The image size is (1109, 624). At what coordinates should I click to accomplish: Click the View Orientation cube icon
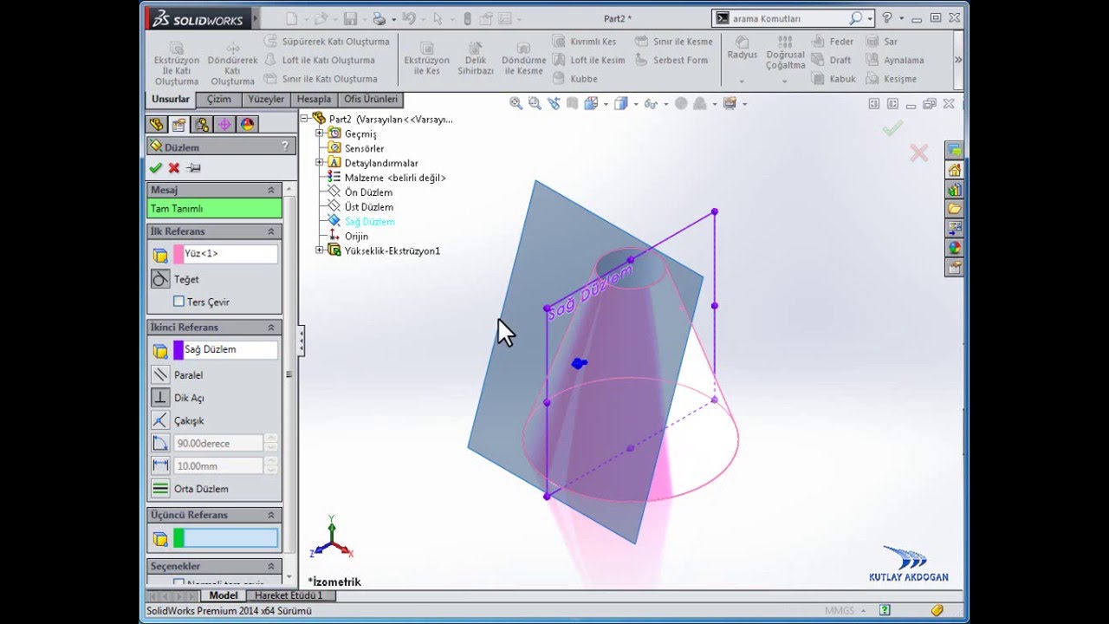point(591,103)
